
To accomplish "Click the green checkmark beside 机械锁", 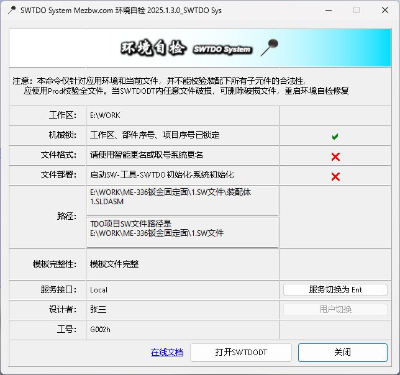I will [335, 135].
